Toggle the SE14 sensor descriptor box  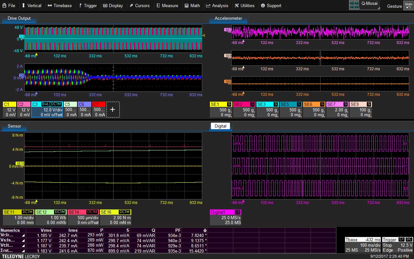[x=83, y=217]
